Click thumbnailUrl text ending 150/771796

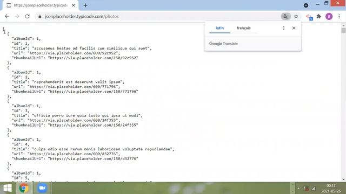click(x=93, y=92)
